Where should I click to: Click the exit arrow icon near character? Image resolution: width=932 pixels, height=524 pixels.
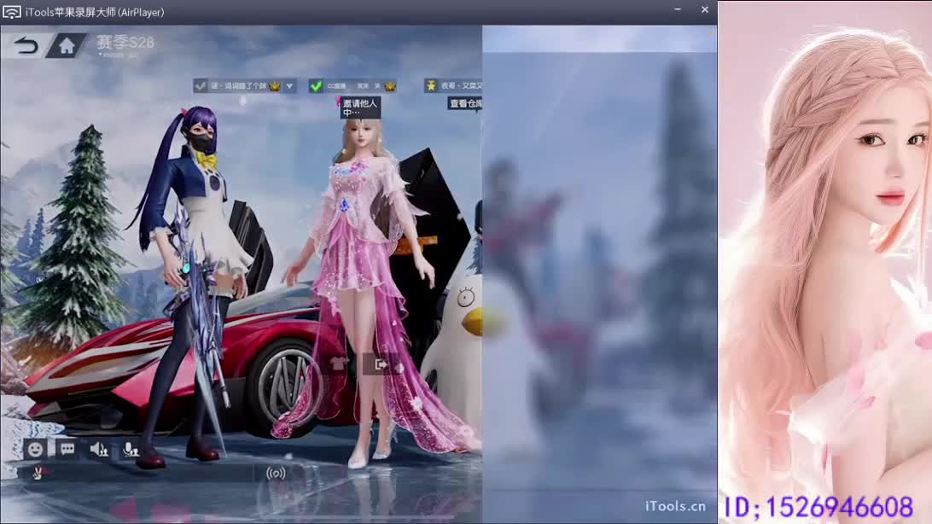[381, 364]
